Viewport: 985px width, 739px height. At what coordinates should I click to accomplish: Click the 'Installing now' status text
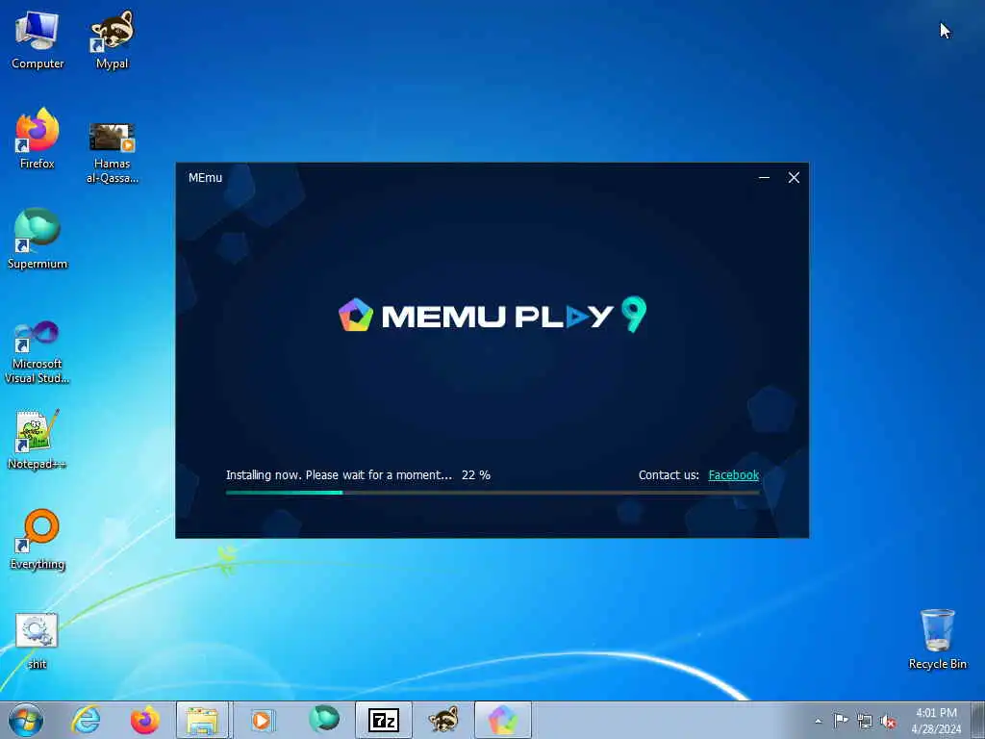click(339, 475)
